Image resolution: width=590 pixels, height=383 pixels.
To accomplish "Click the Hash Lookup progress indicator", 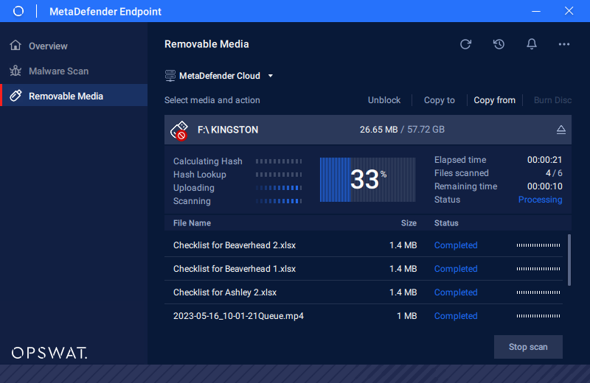I will coord(279,175).
